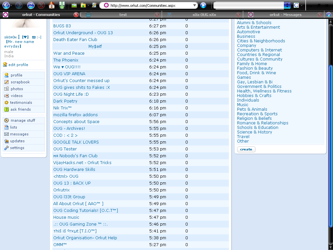Reload the current page
Viewport: 333px width, 250px height.
pos(31,5)
